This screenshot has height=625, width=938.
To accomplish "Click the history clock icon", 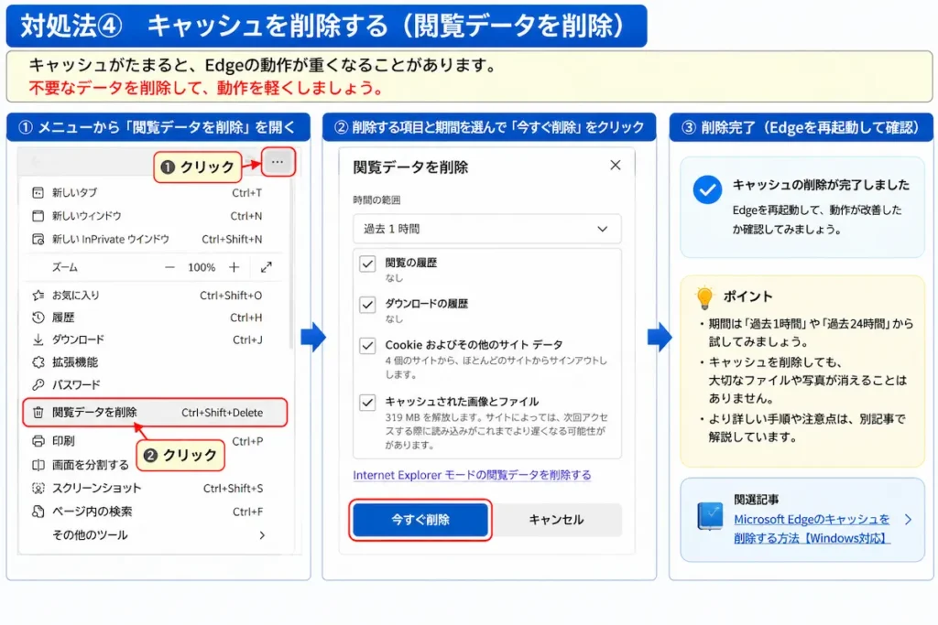I will point(38,318).
